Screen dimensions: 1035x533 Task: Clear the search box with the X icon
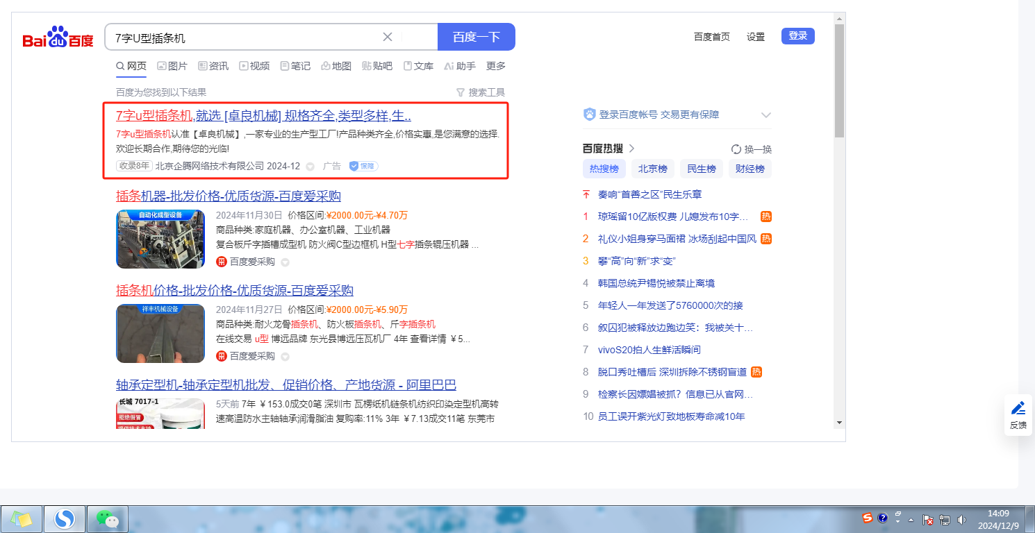pyautogui.click(x=388, y=37)
